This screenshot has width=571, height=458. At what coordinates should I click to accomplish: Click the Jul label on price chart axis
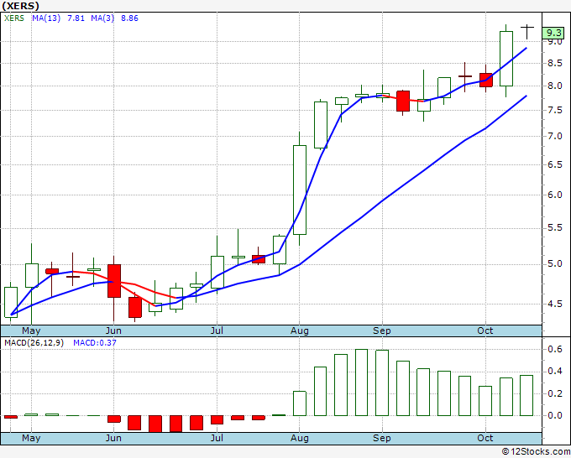217,330
